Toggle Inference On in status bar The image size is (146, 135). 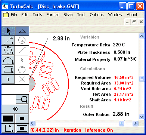pos(99,130)
